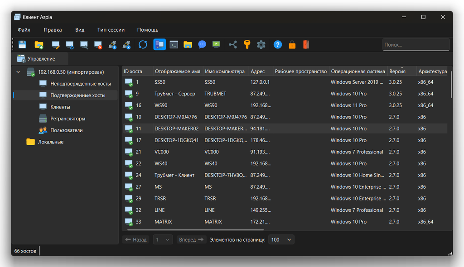This screenshot has width=464, height=267.
Task: Sort by the Отображаемое имя column header
Action: click(x=178, y=71)
